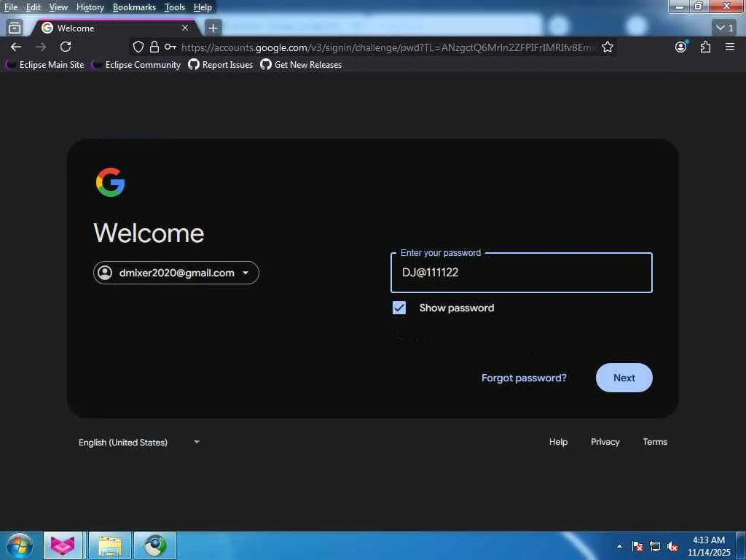The image size is (746, 560).
Task: Expand the dmixer2020@gmail.com account switcher
Action: click(x=176, y=273)
